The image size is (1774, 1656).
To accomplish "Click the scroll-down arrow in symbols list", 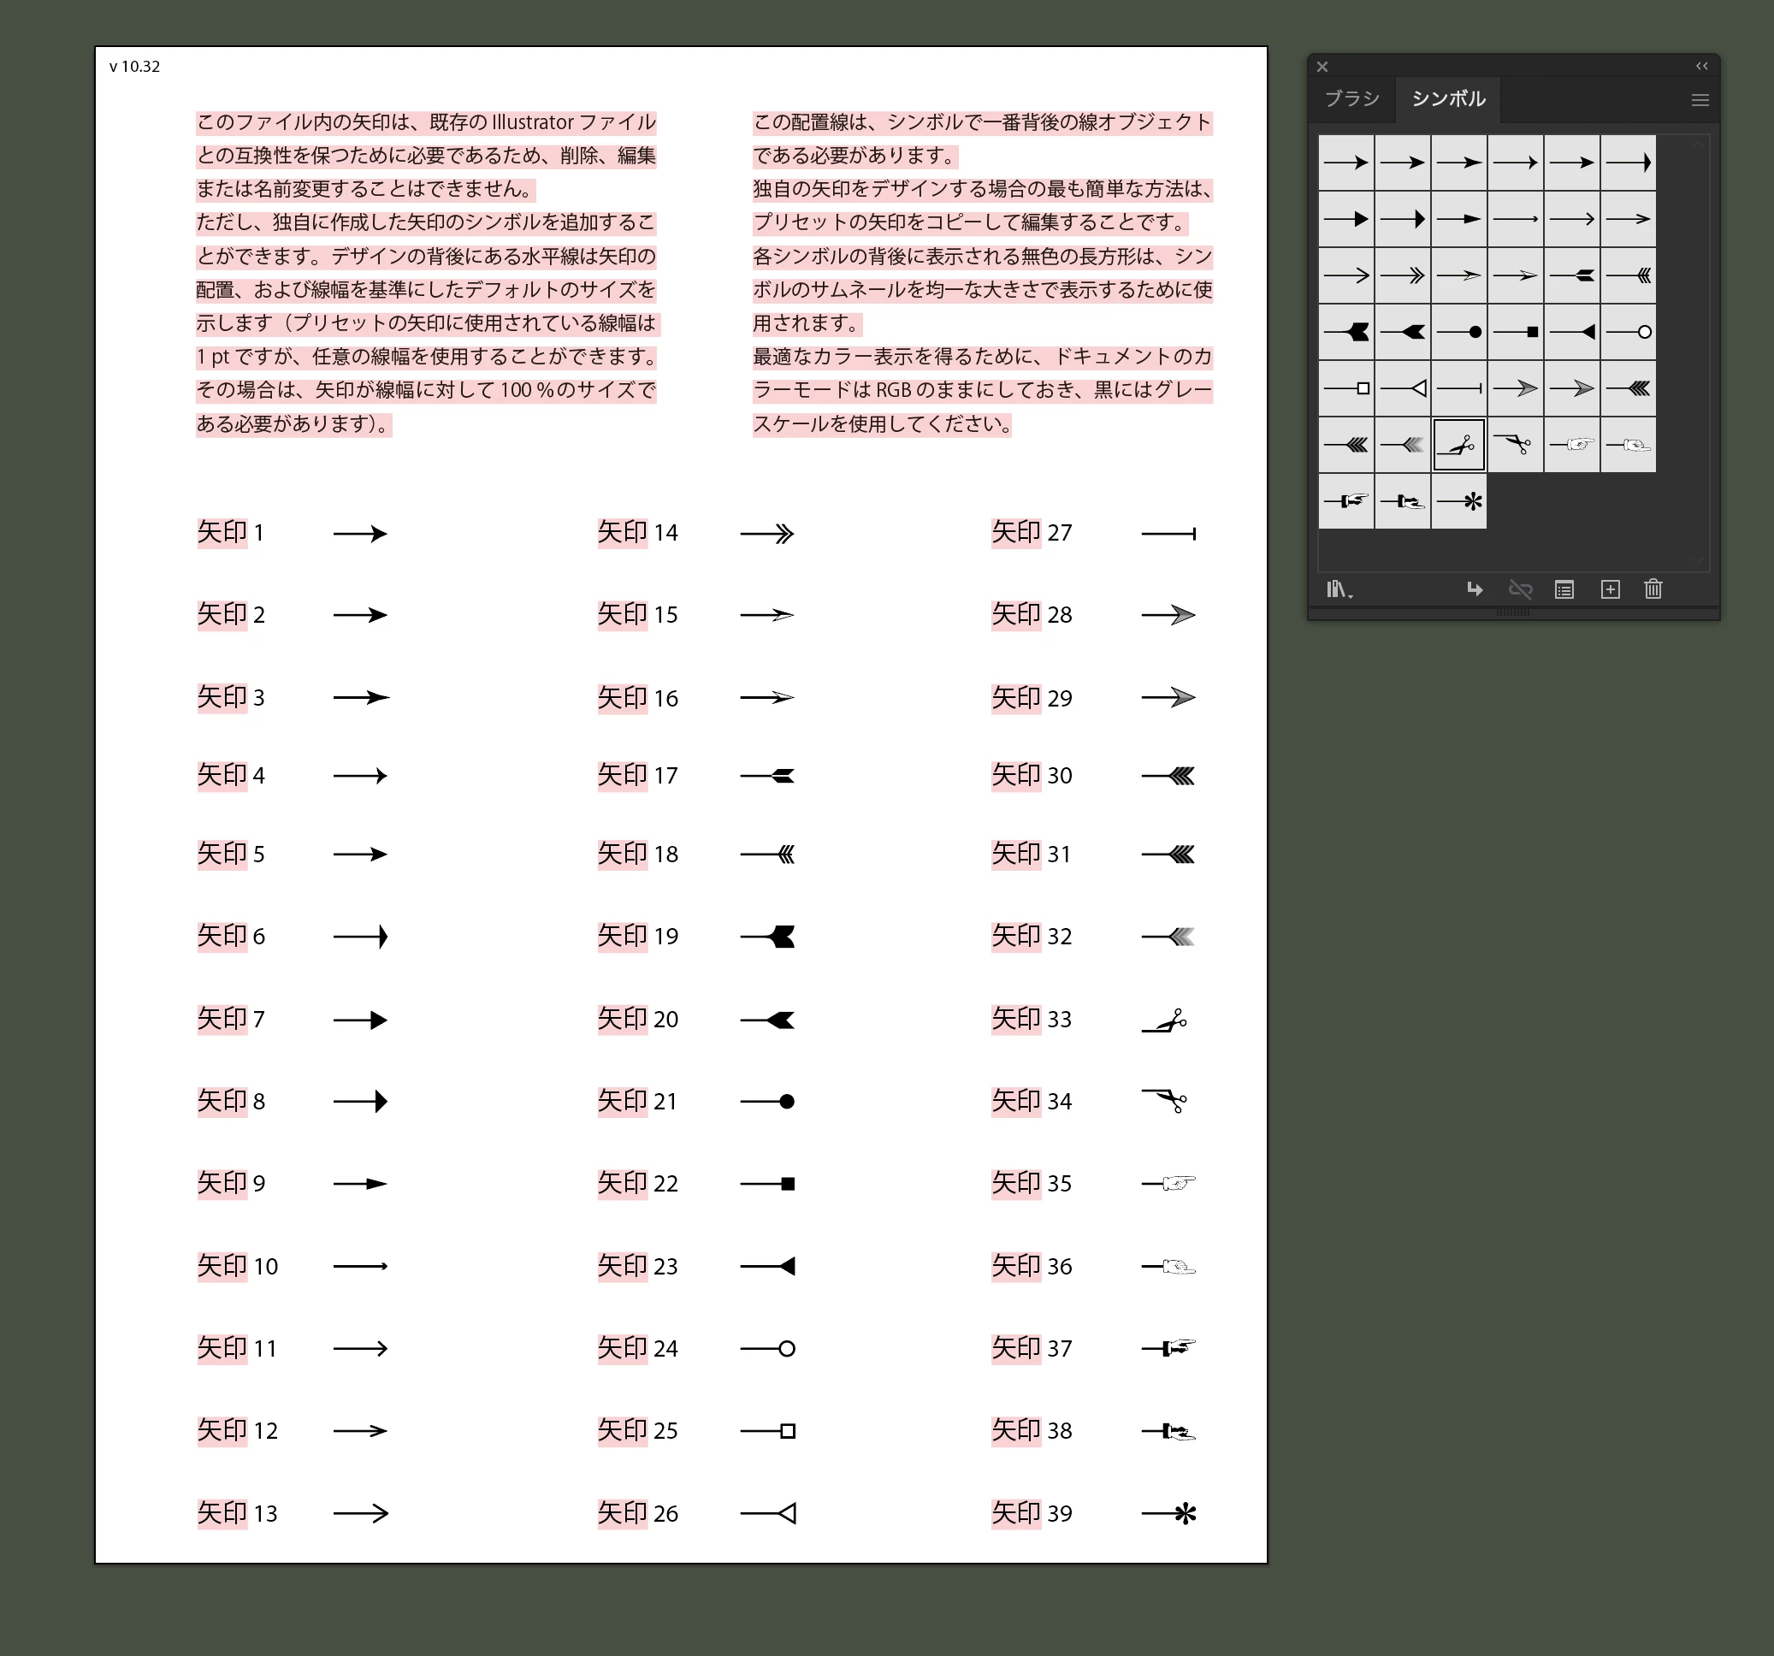I will [1698, 560].
